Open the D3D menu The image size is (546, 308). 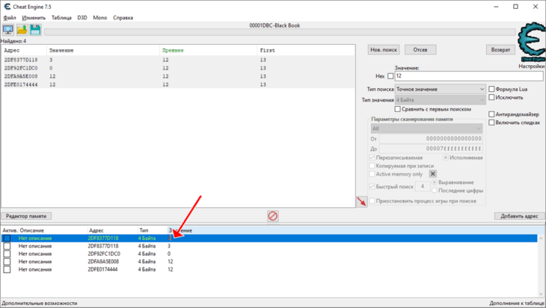(82, 18)
